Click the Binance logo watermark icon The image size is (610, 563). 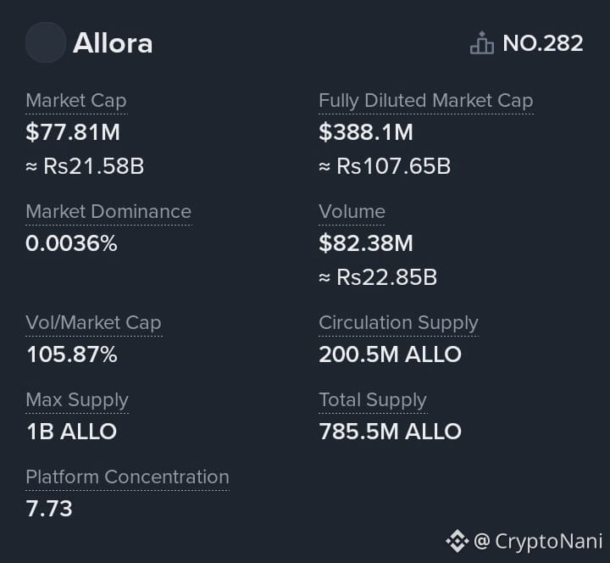pyautogui.click(x=457, y=541)
